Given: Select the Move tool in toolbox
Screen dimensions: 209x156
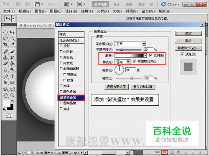Looking at the screenshot, I should coord(12,33).
